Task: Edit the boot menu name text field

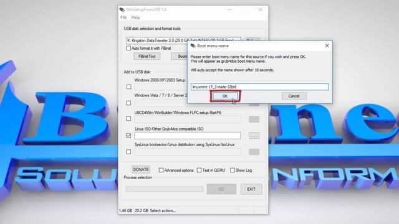Action: [x=260, y=87]
